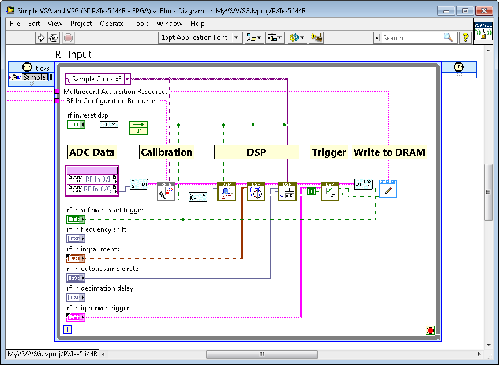Click the loop stop condition terminal

coord(429,330)
